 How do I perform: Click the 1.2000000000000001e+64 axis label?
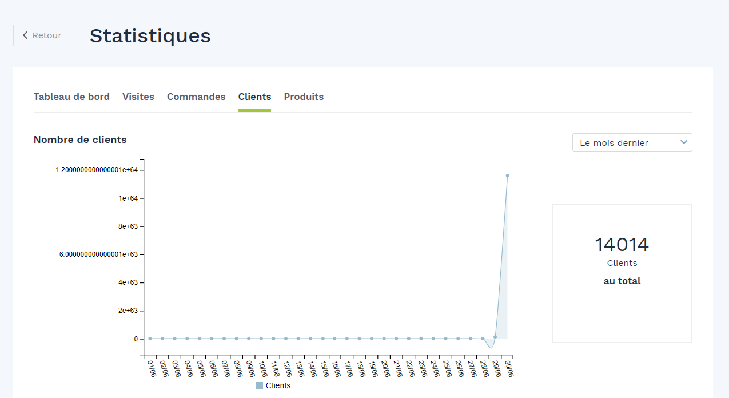[x=97, y=170]
